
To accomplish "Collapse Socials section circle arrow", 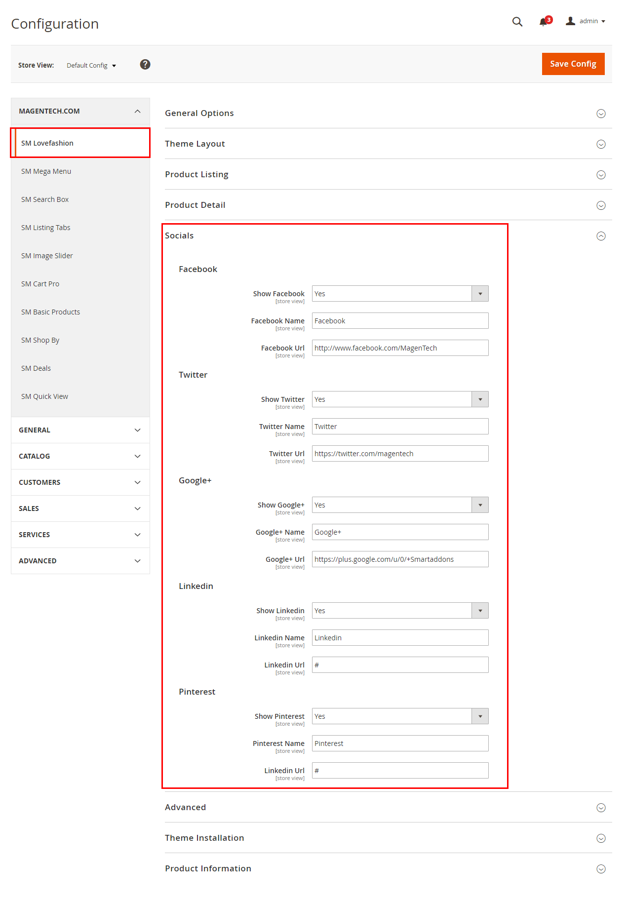I will coord(601,236).
